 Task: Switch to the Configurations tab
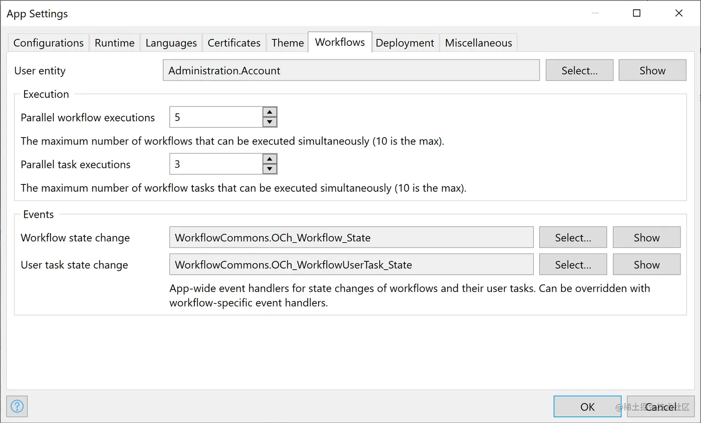tap(48, 43)
